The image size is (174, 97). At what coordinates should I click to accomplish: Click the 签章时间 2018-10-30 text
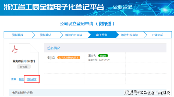point(99,60)
